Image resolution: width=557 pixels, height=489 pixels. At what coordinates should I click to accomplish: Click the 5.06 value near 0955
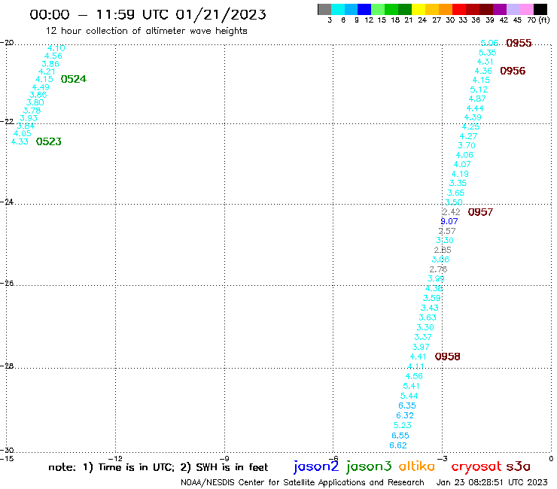[x=489, y=43]
